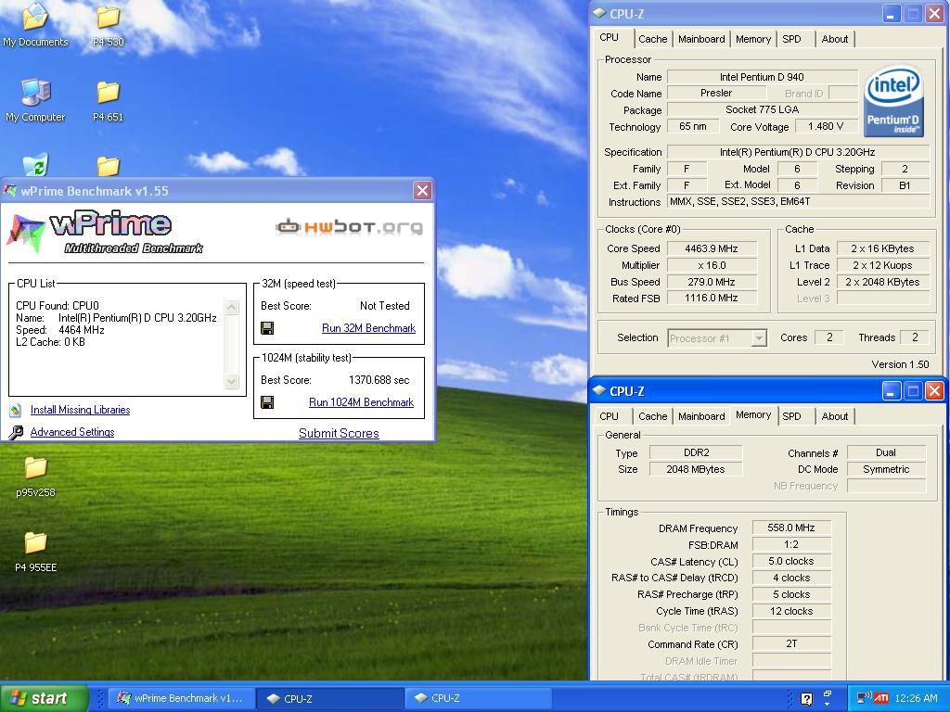Click the CPU List scrollbar up arrow
The image size is (950, 712).
(231, 308)
